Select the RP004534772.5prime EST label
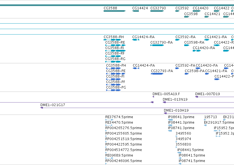The height and width of the screenshot is (165, 234). point(123,150)
